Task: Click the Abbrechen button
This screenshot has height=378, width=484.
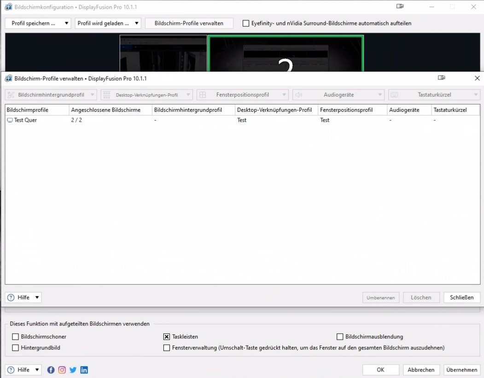Action: pos(421,370)
